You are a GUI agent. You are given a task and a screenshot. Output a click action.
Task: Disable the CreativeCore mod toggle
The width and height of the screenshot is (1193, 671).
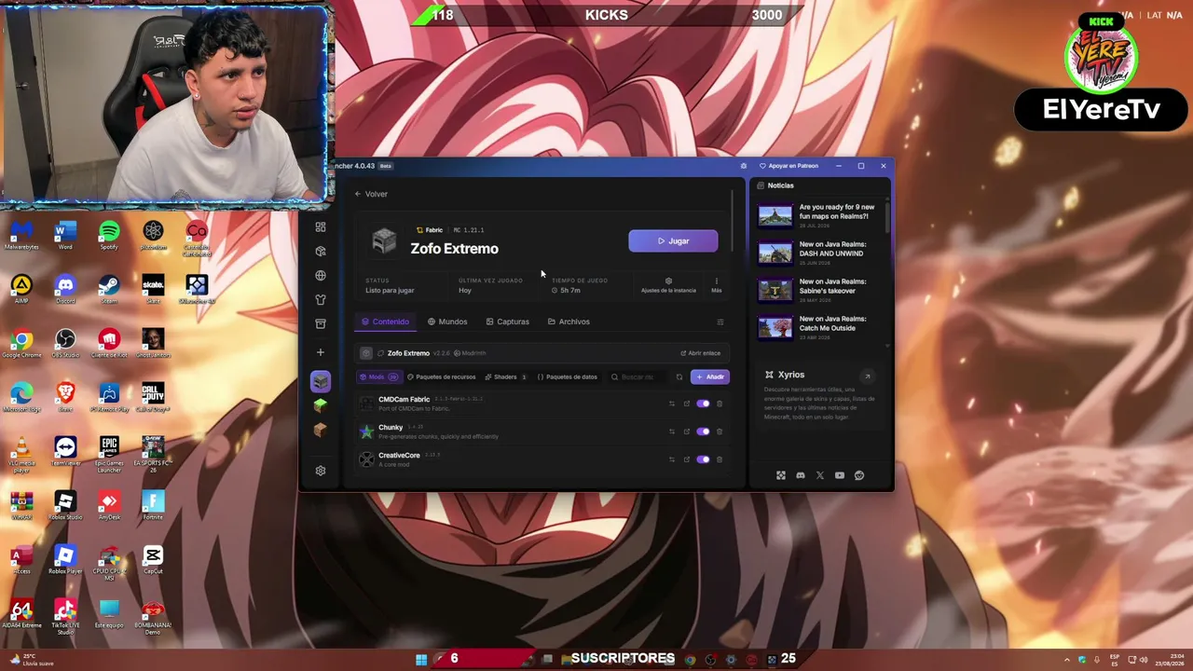[x=703, y=459]
